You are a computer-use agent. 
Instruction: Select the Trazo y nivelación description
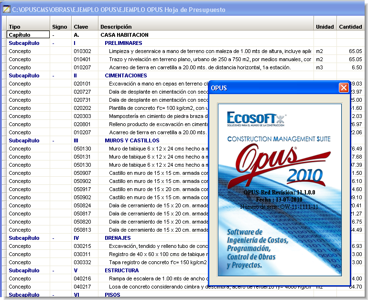pos(210,59)
